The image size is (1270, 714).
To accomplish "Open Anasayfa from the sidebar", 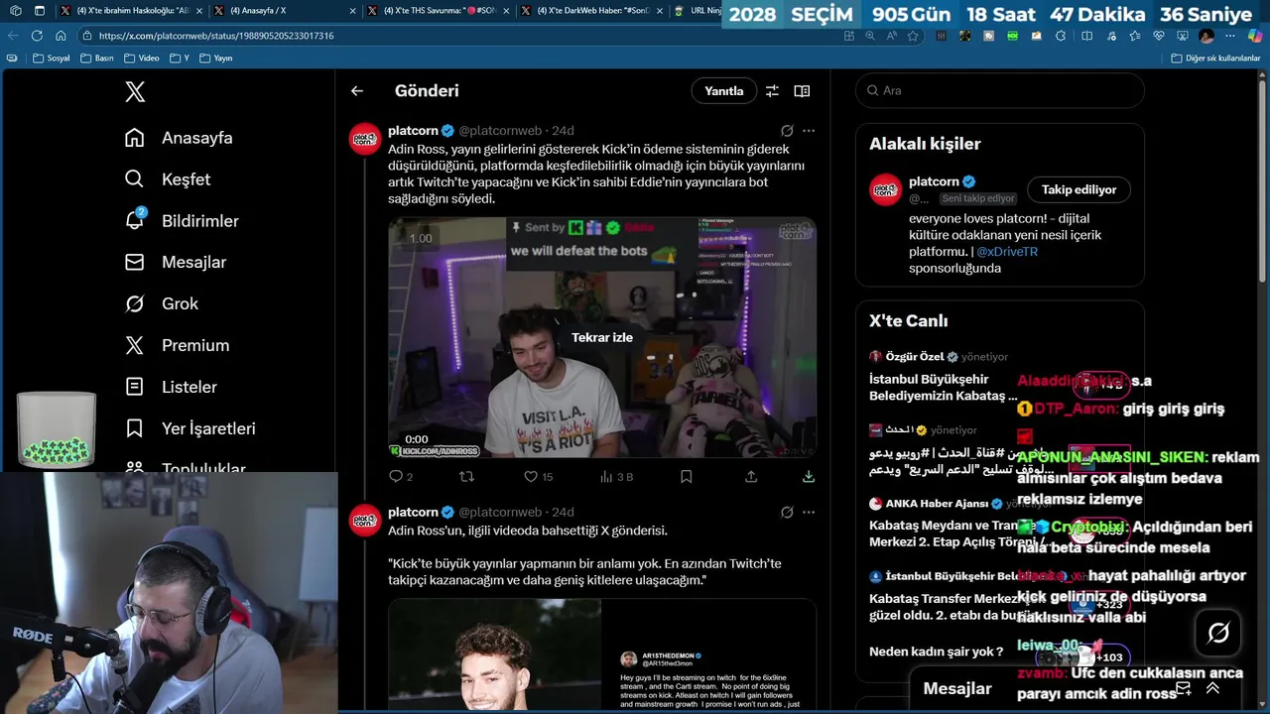I will click(x=179, y=138).
